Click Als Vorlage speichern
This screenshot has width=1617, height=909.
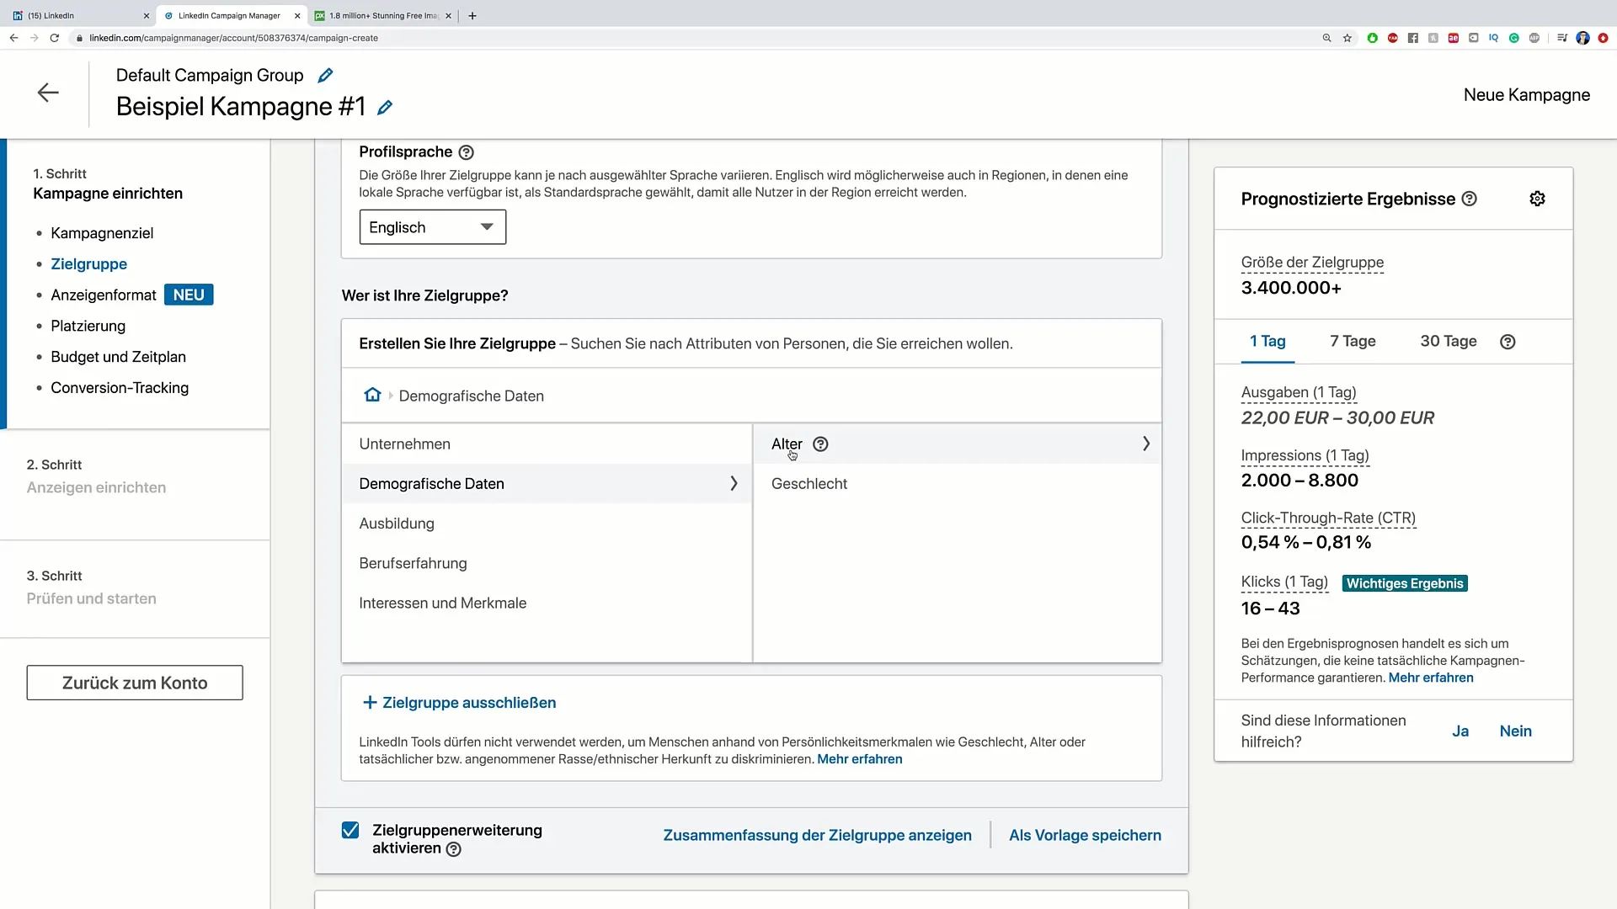point(1085,835)
